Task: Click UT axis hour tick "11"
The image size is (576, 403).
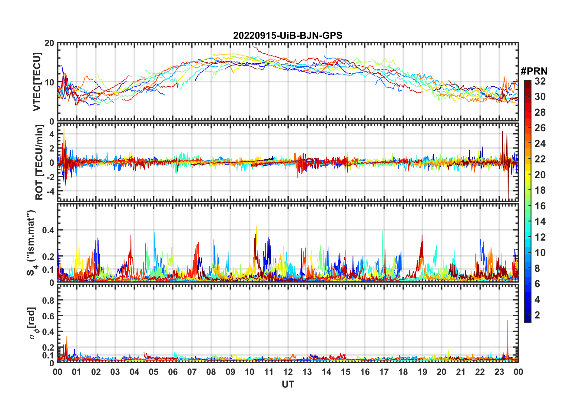Action: tap(269, 372)
